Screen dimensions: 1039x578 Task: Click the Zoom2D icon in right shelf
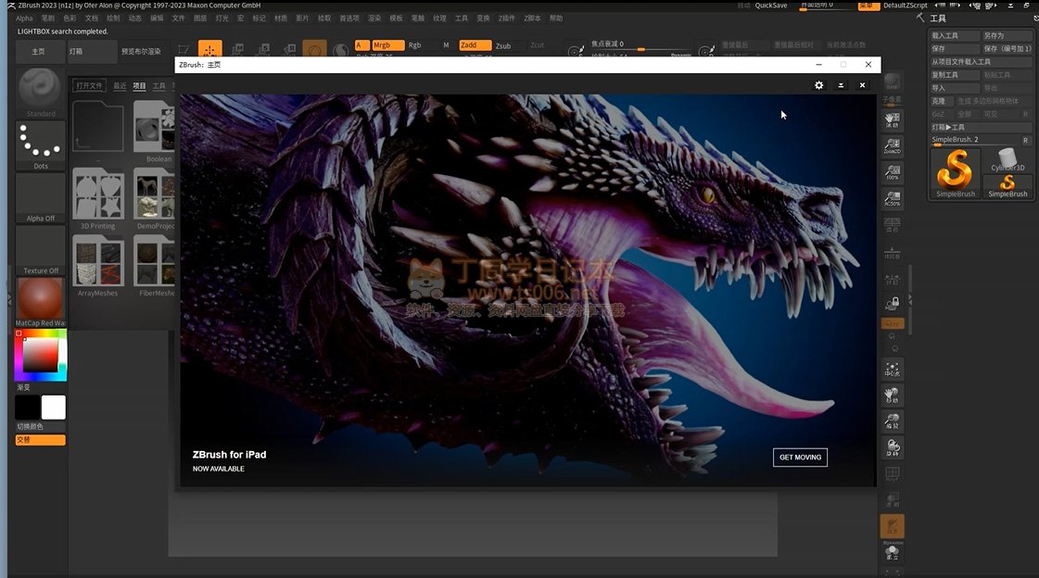pos(892,146)
